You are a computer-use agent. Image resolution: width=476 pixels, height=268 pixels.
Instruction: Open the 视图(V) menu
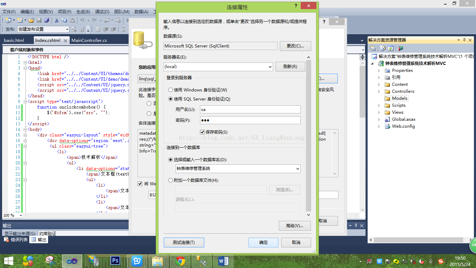[46, 12]
